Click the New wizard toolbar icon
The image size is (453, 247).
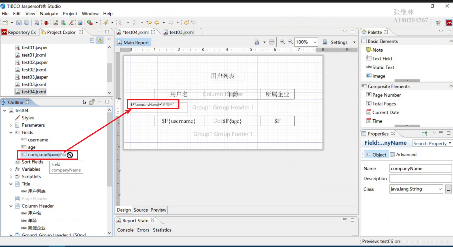pos(5,23)
